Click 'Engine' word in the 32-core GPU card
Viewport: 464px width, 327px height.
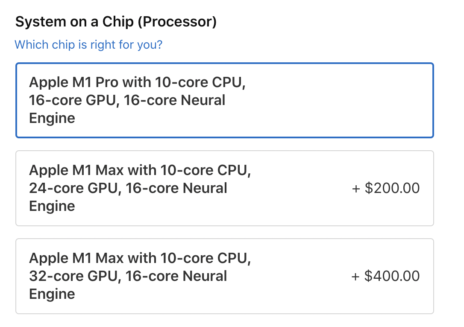point(52,294)
